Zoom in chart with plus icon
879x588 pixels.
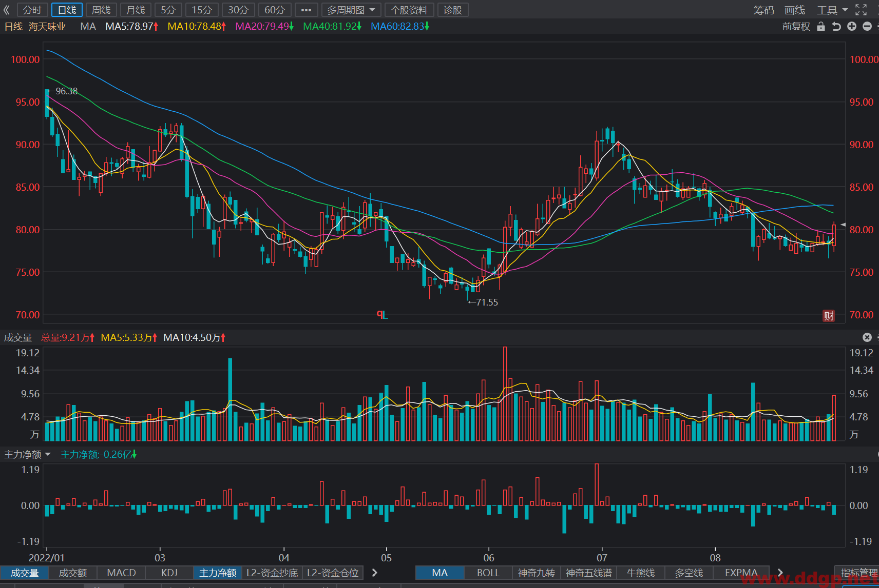click(x=852, y=26)
